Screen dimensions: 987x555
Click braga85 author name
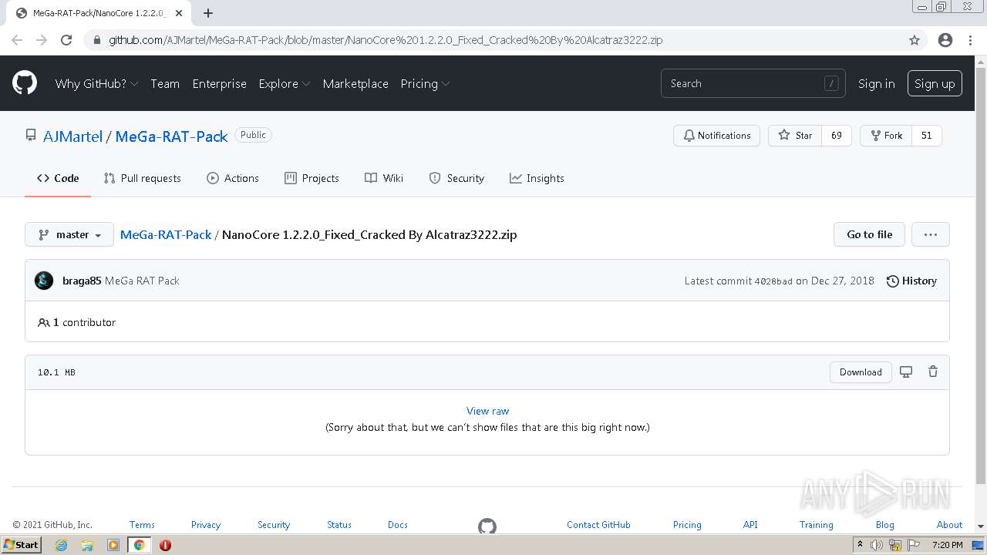(x=82, y=281)
